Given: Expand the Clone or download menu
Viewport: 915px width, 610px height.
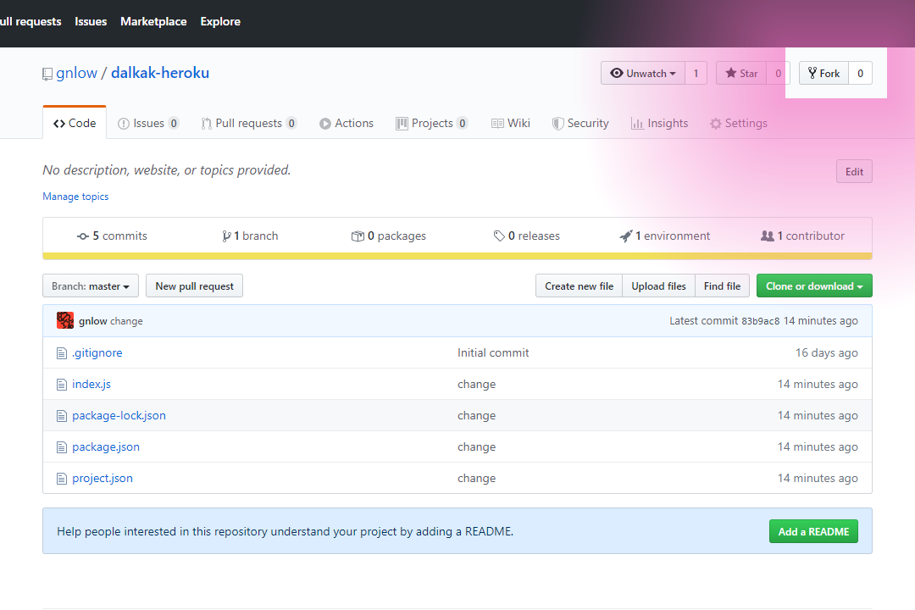Looking at the screenshot, I should point(814,286).
